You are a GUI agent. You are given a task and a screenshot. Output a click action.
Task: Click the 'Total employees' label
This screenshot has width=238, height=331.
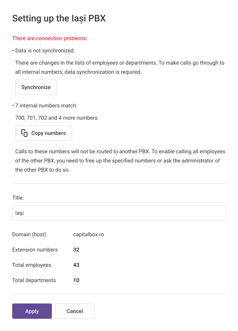32,265
